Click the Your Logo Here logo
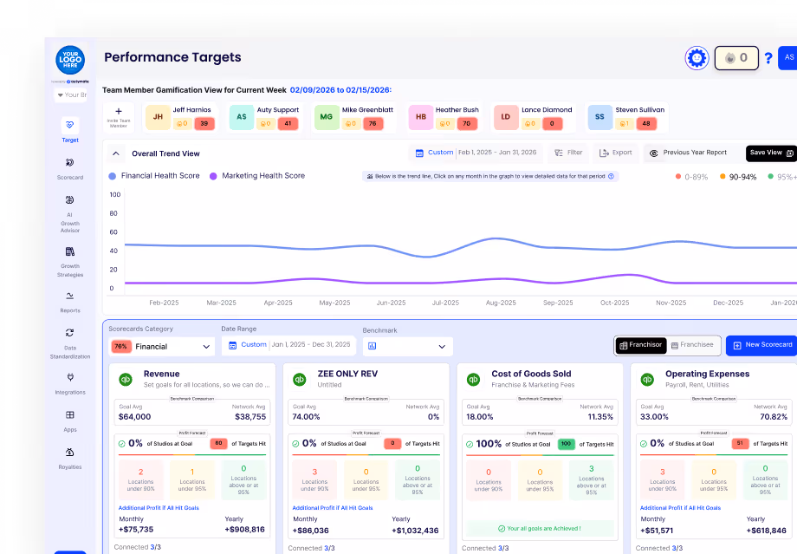Image resolution: width=797 pixels, height=554 pixels. (x=70, y=60)
